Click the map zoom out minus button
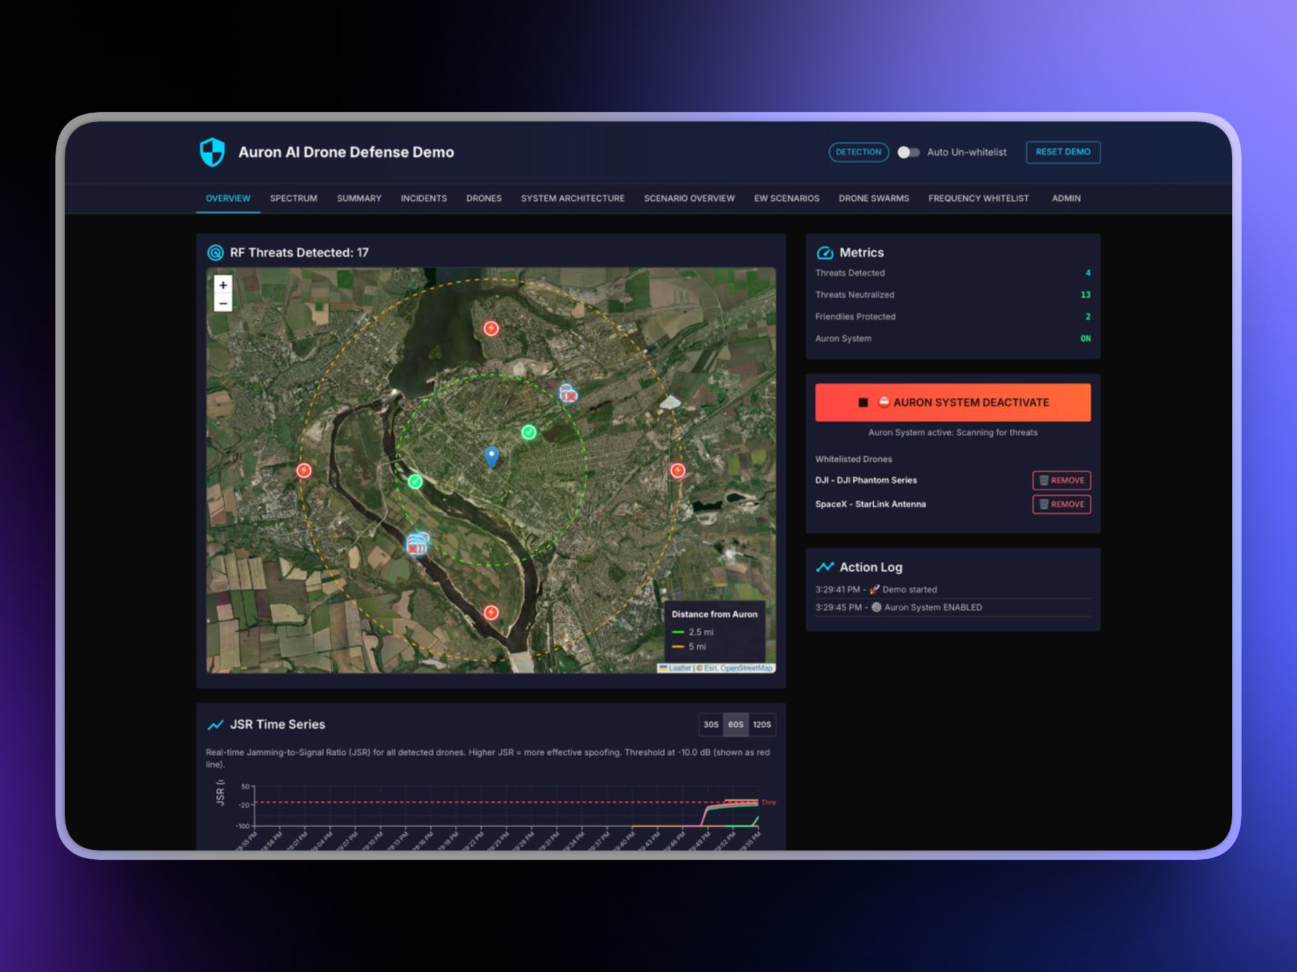 (x=223, y=303)
